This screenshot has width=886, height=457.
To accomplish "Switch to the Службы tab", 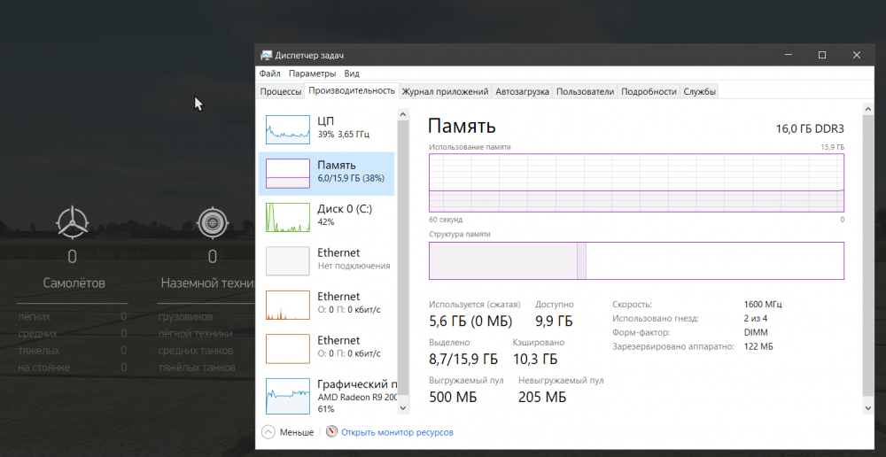I will (699, 91).
